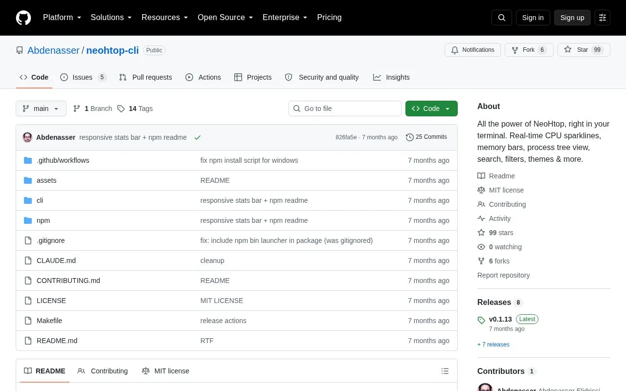
Task: Open the main branch selector dropdown
Action: [41, 109]
